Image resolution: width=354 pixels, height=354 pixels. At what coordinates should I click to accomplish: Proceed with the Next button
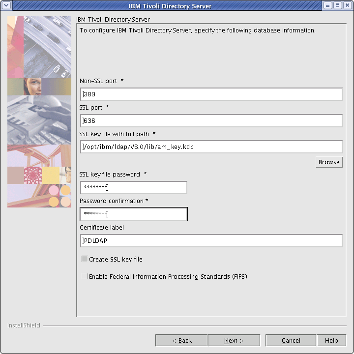tap(234, 340)
